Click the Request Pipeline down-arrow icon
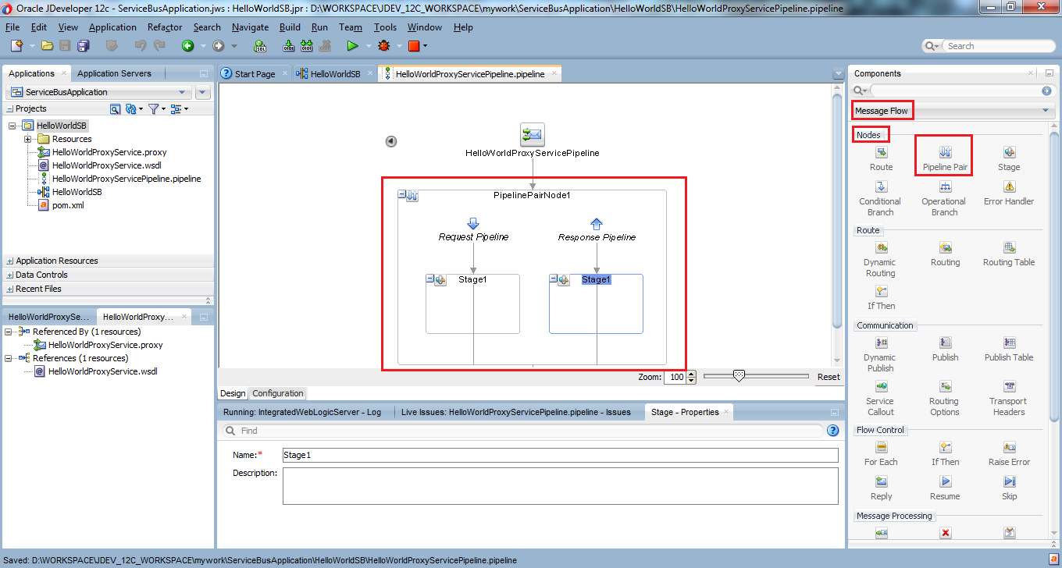 tap(473, 225)
